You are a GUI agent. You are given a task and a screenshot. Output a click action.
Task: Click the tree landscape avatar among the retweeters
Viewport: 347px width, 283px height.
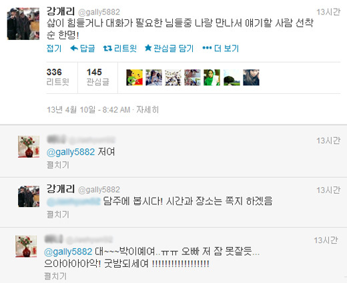(x=232, y=77)
